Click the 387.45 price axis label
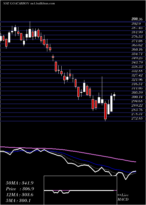The height and width of the screenshot is (205, 146). coord(137,28)
